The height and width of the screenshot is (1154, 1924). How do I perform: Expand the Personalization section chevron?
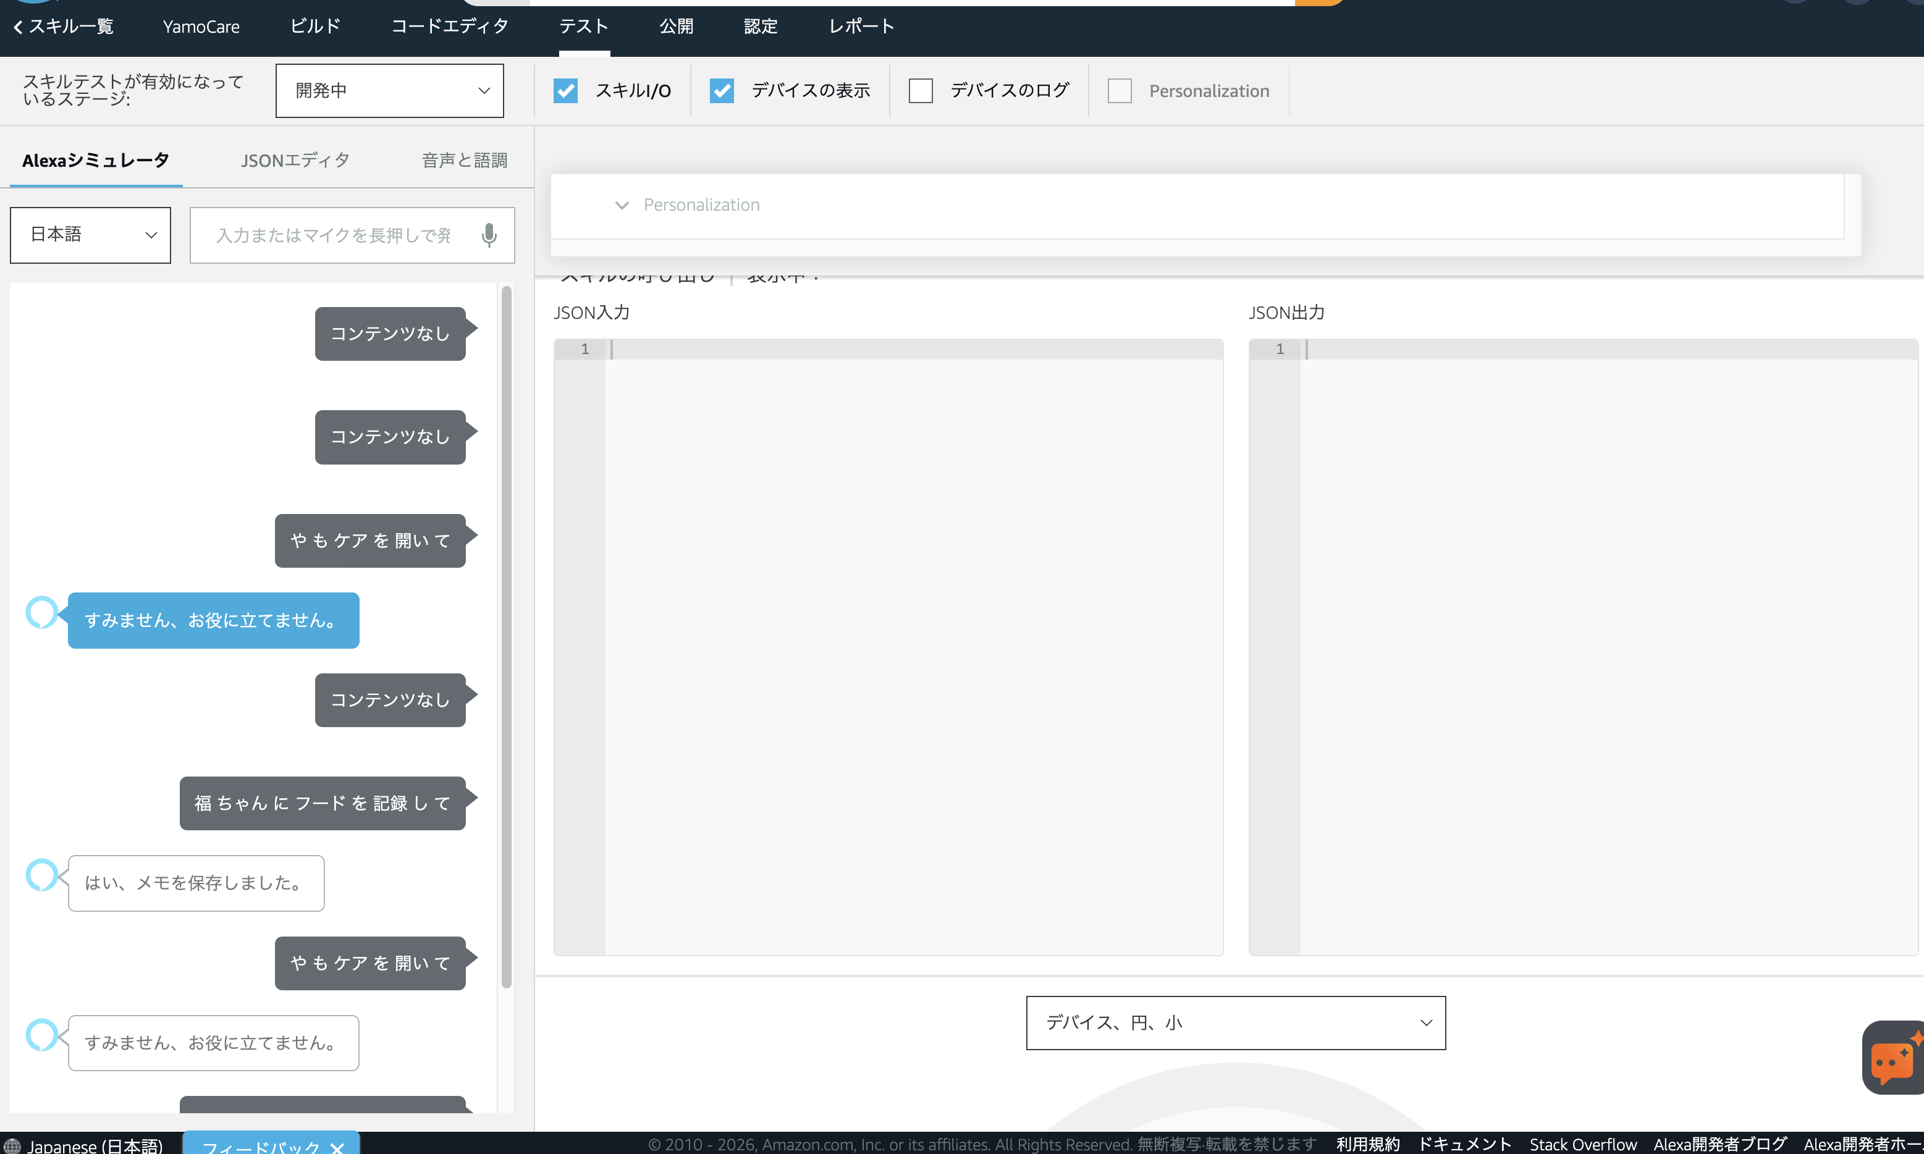[622, 205]
